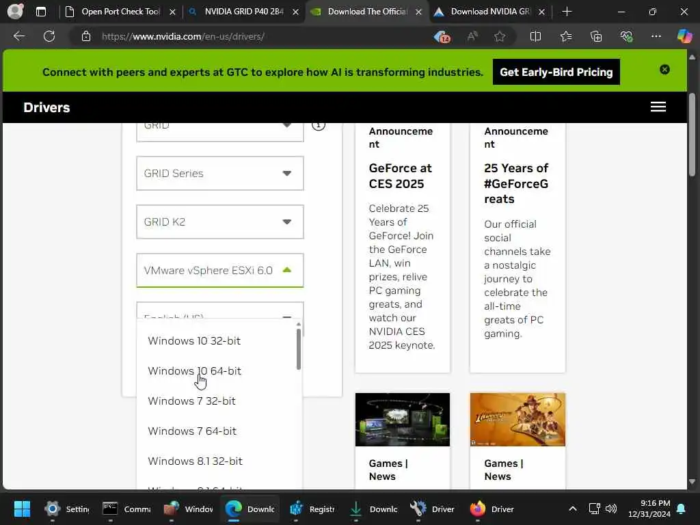Open the browser profile avatar
The width and height of the screenshot is (700, 525).
point(15,11)
